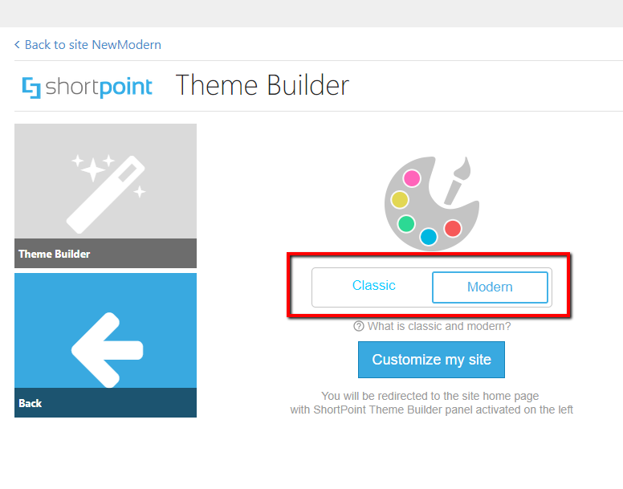The height and width of the screenshot is (489, 623).
Task: Select the Modern option
Action: tap(490, 287)
